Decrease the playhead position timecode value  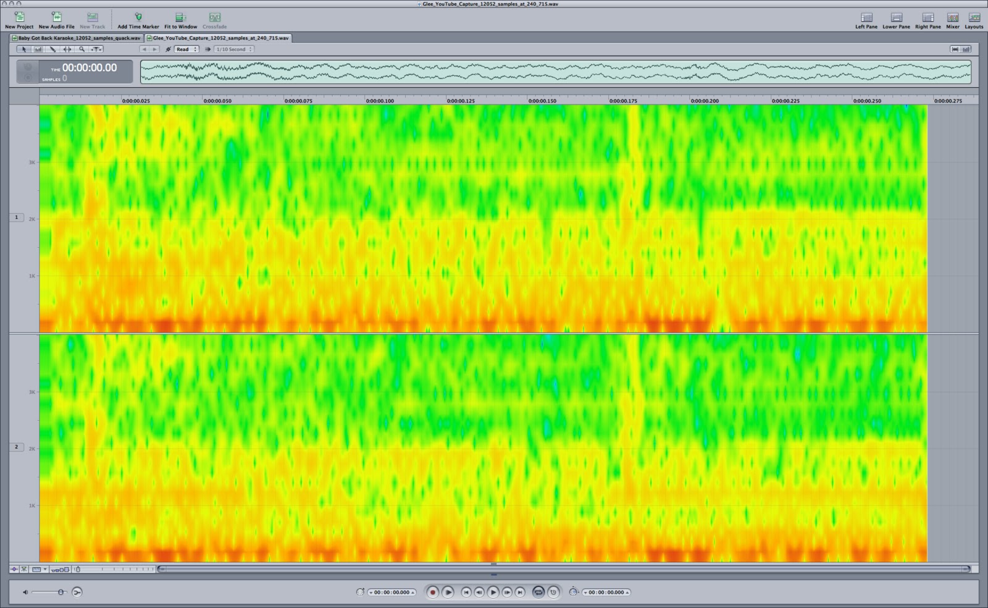pyautogui.click(x=371, y=593)
